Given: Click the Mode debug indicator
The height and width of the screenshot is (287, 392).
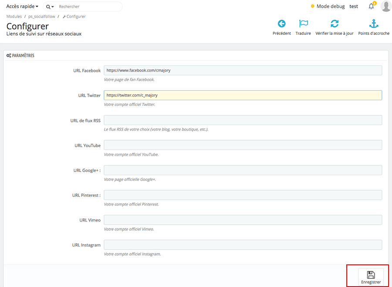Looking at the screenshot, I should (x=327, y=7).
